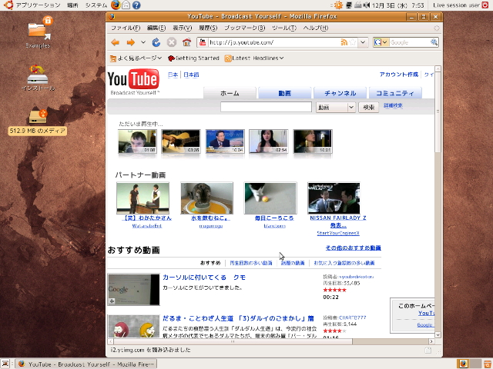Image resolution: width=493 pixels, height=369 pixels.
Task: Open the 表示(V) menu
Action: [182, 28]
